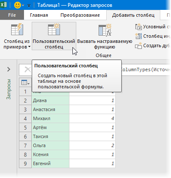Click the cell containing Ольга

[x=51, y=145]
